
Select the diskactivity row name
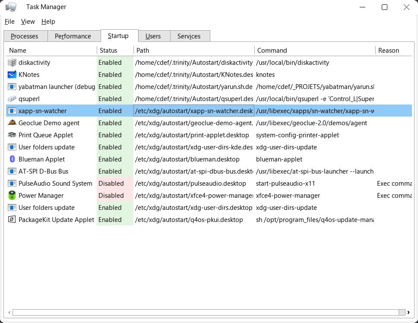[35, 62]
